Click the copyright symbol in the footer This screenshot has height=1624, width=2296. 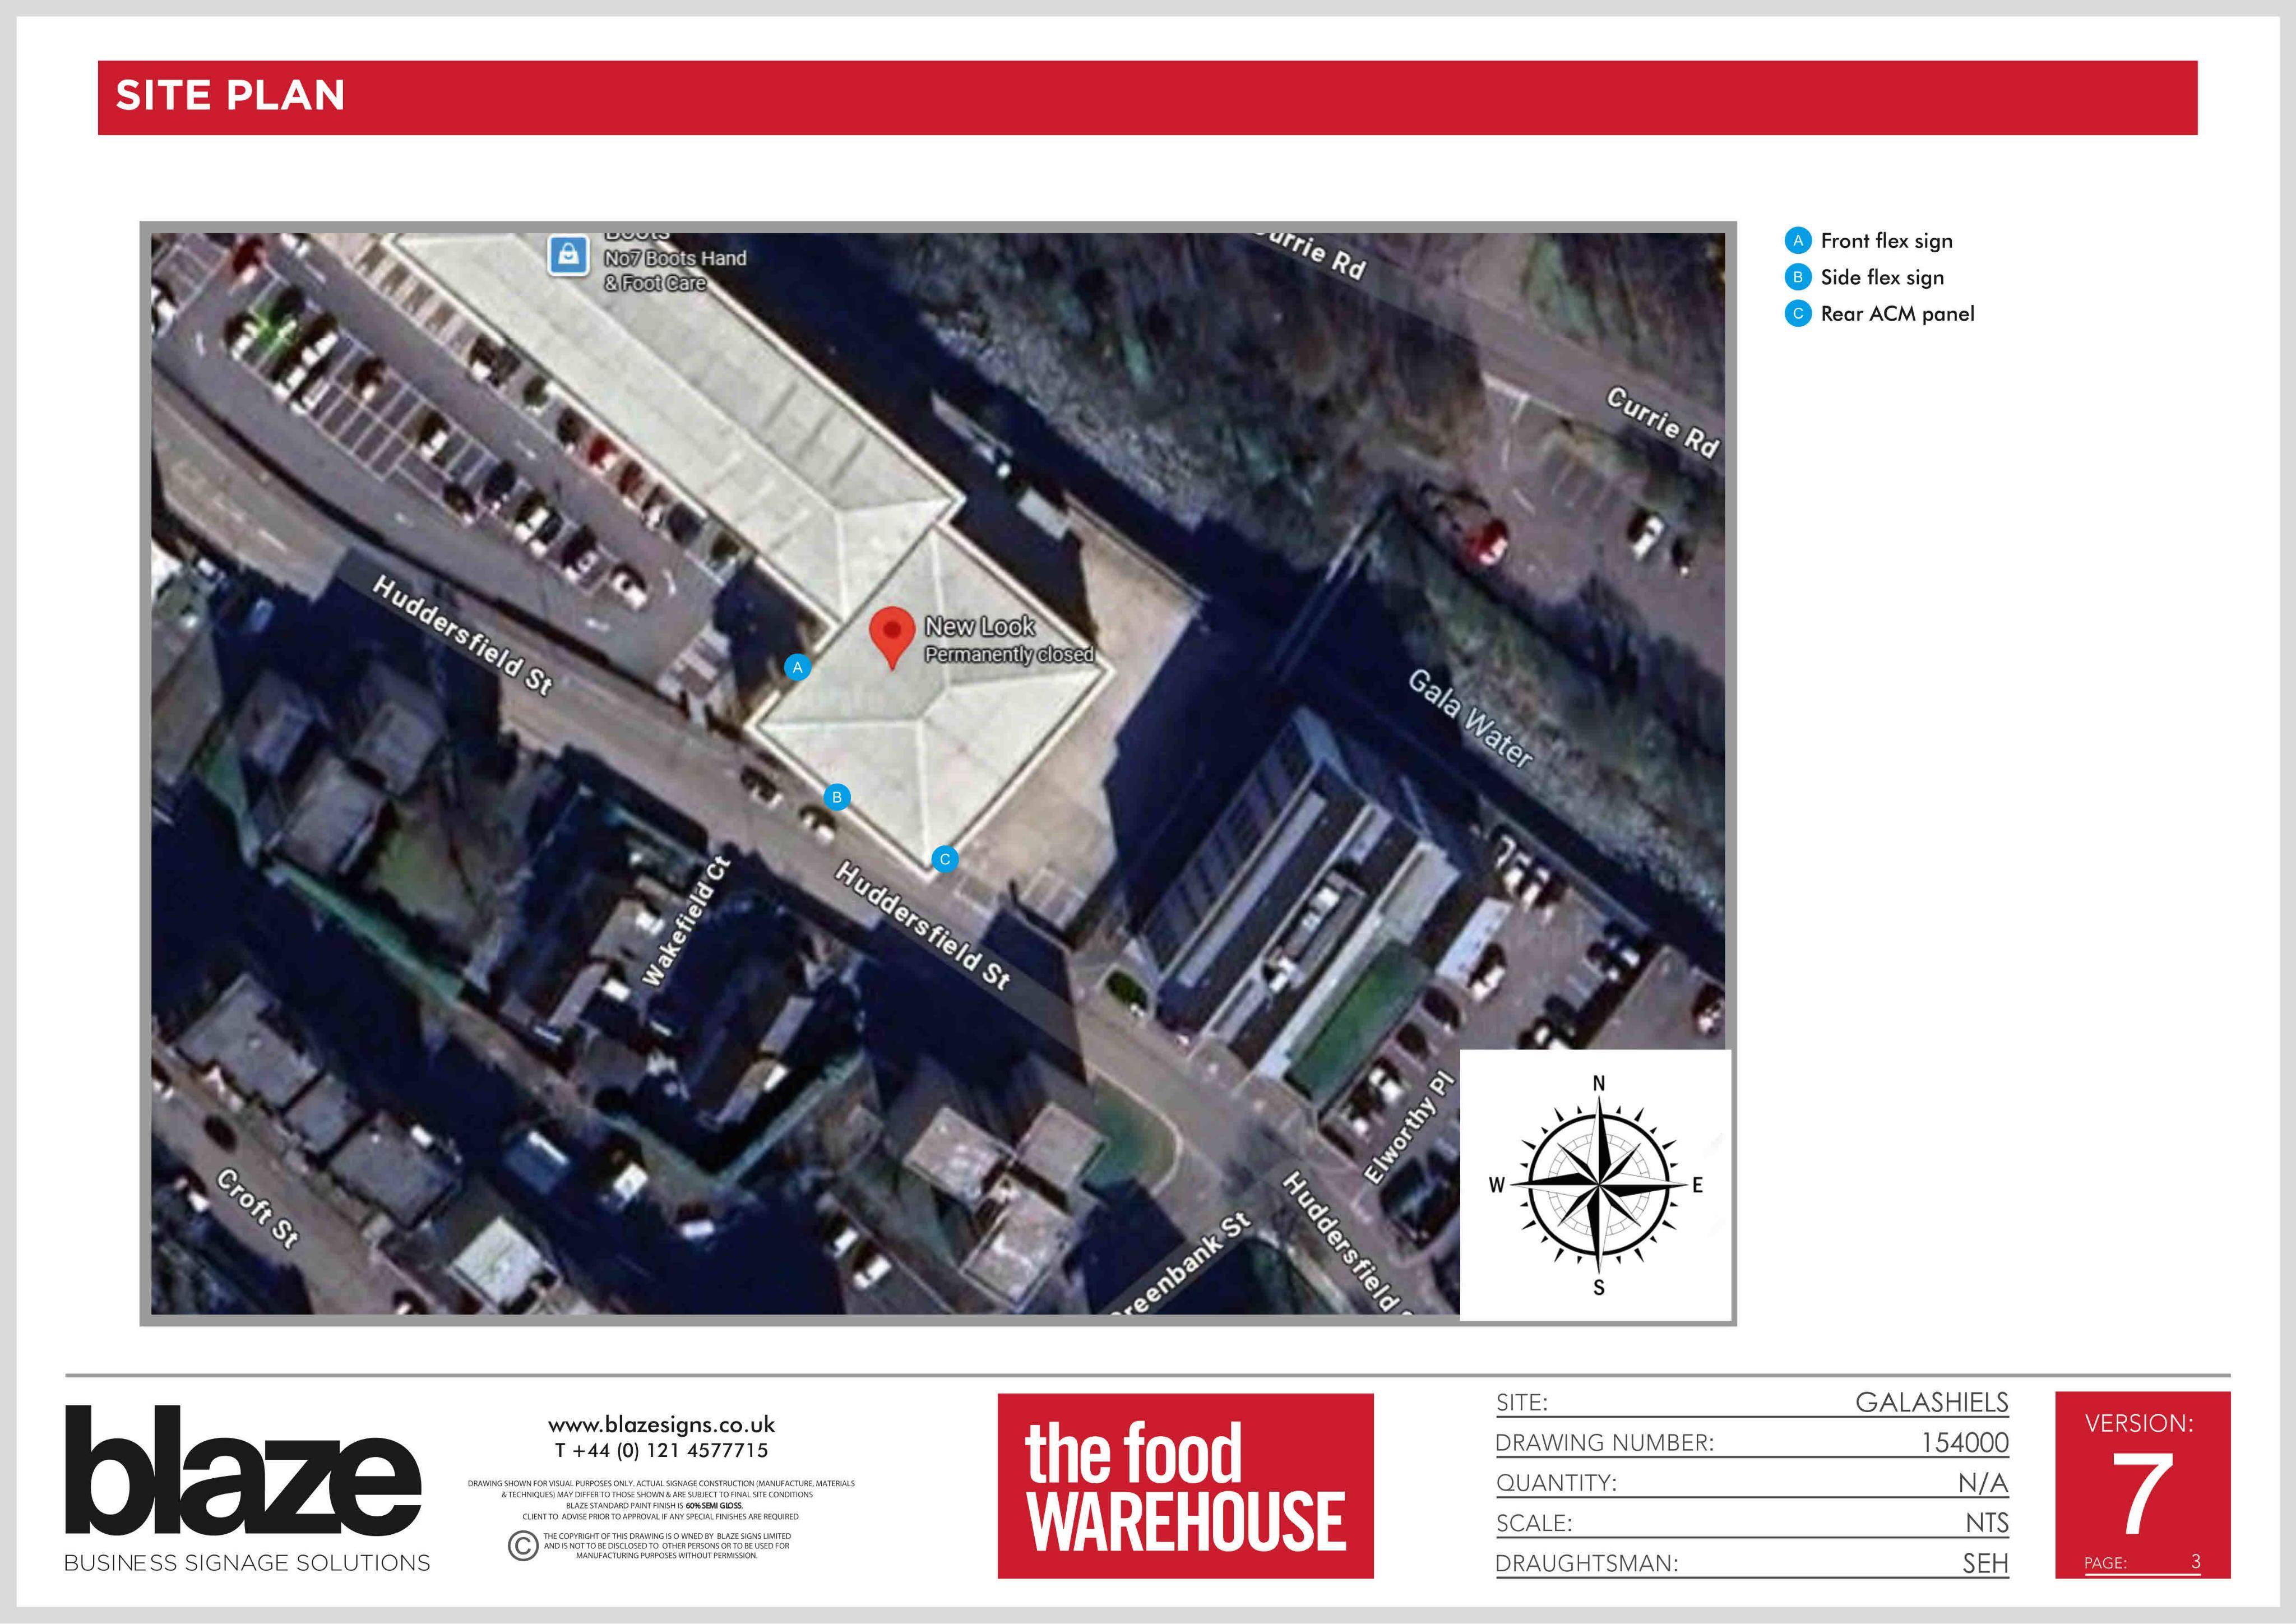(523, 1546)
